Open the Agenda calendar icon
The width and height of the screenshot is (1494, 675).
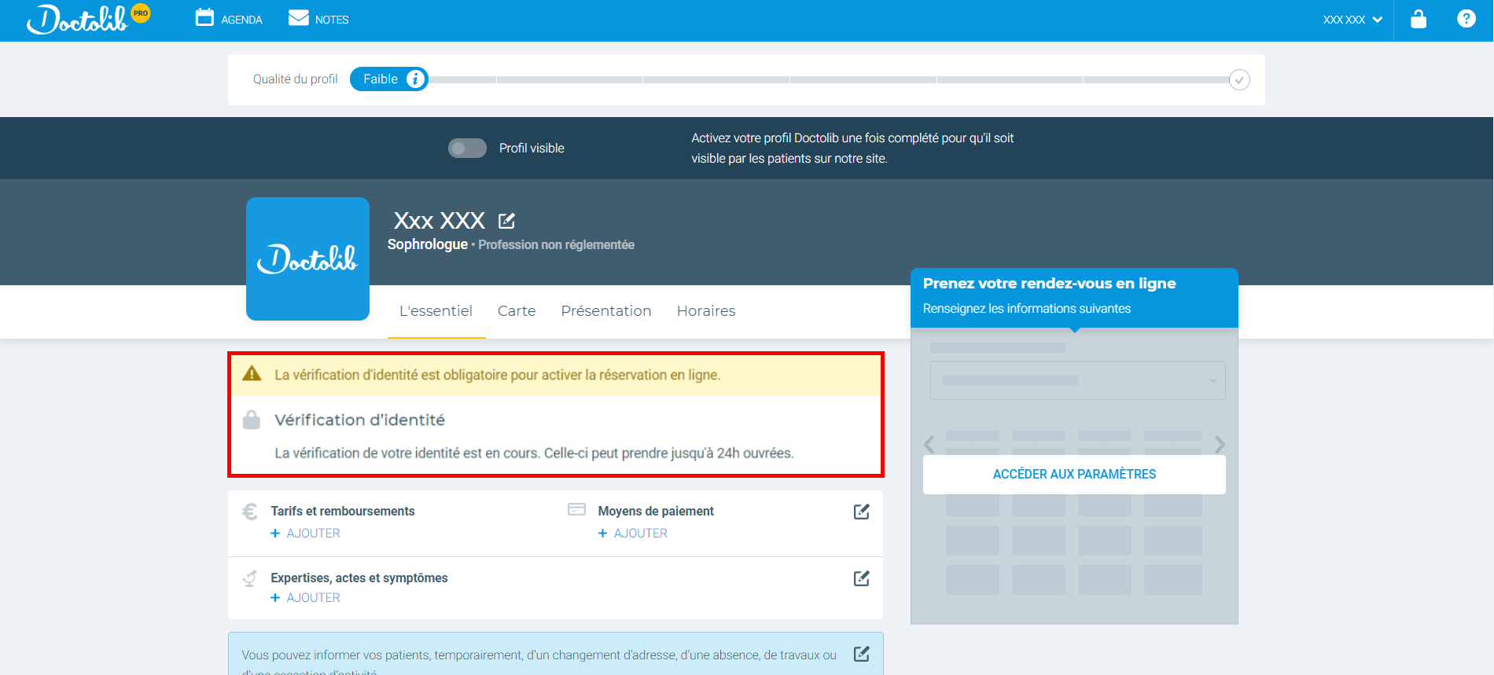(204, 17)
